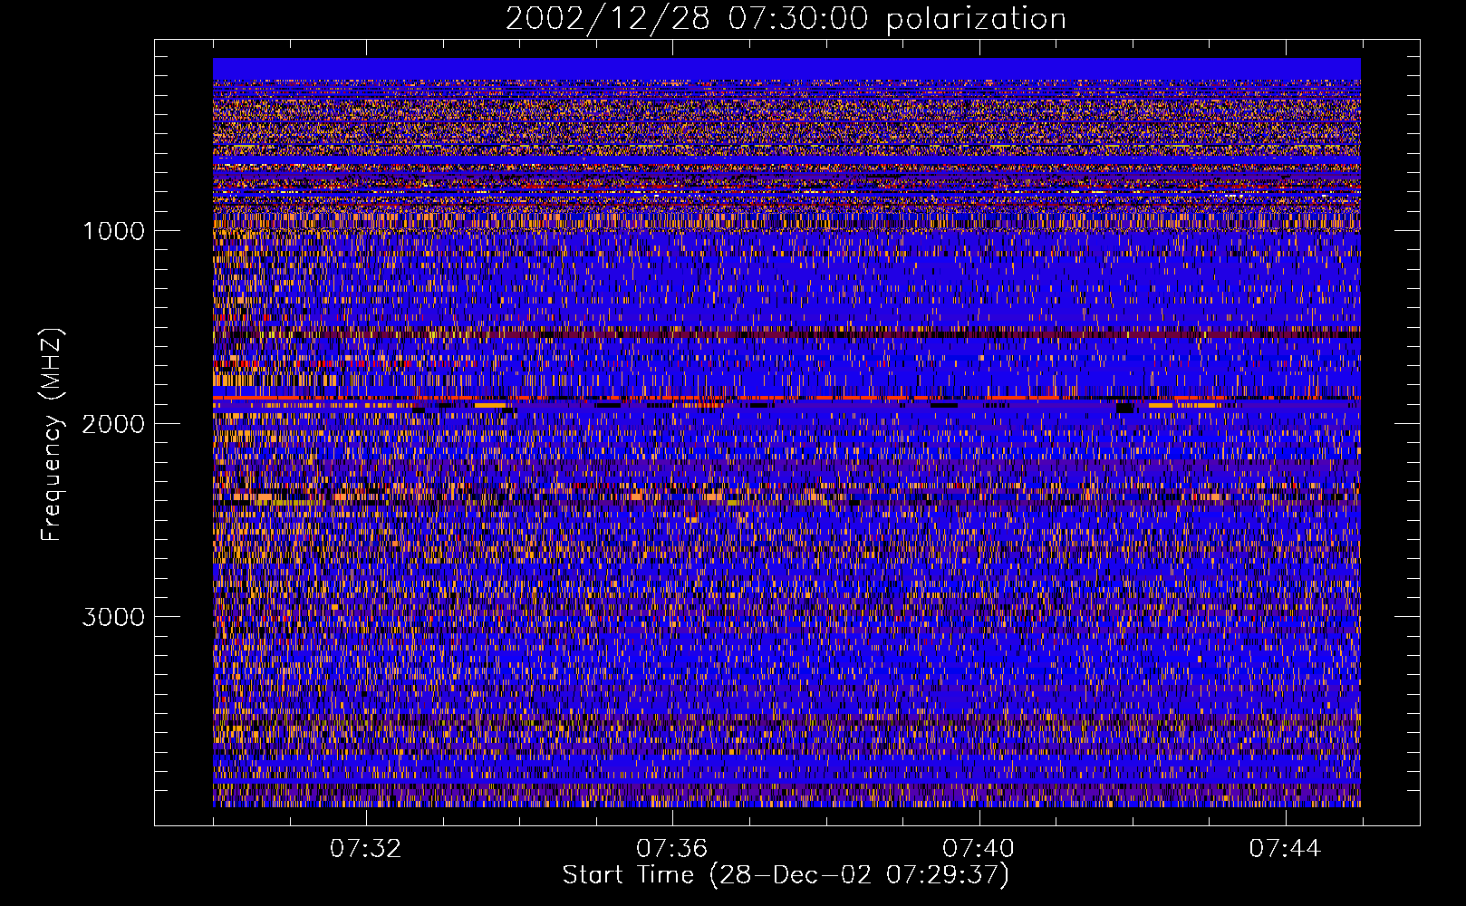Click the 07:32 time tick label
The width and height of the screenshot is (1466, 906).
(x=365, y=849)
